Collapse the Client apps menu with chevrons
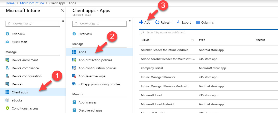278x113 pixels. (130, 21)
